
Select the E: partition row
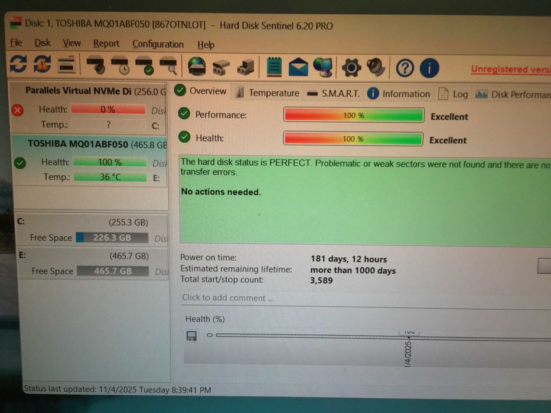pos(93,263)
